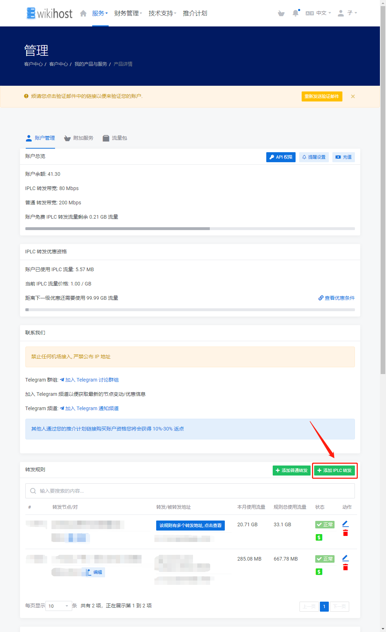Click the user avatar icon
Image resolution: width=386 pixels, height=632 pixels.
pyautogui.click(x=341, y=13)
